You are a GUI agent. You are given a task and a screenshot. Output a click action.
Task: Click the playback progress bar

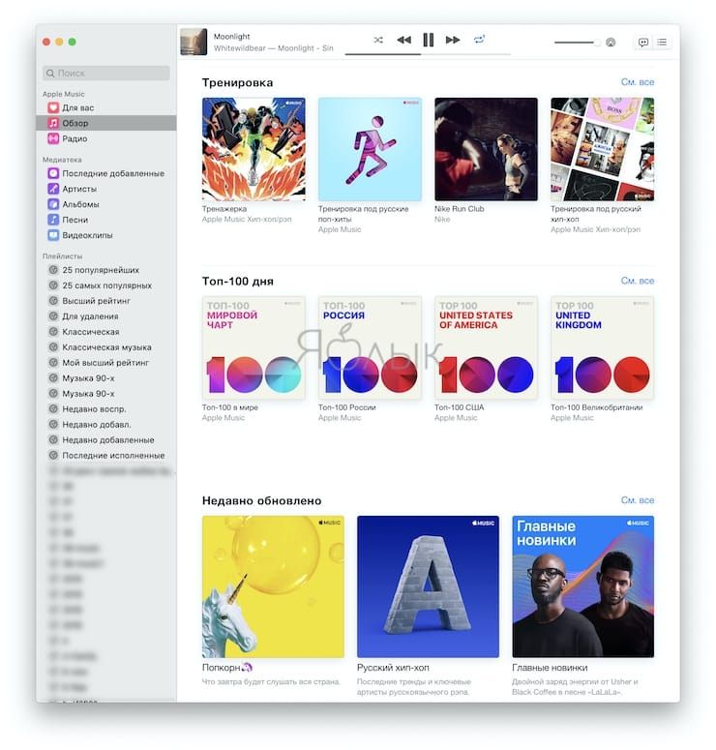(428, 54)
